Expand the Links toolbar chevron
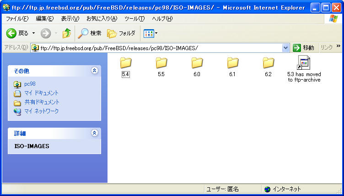This screenshot has height=196, width=344. [x=339, y=46]
